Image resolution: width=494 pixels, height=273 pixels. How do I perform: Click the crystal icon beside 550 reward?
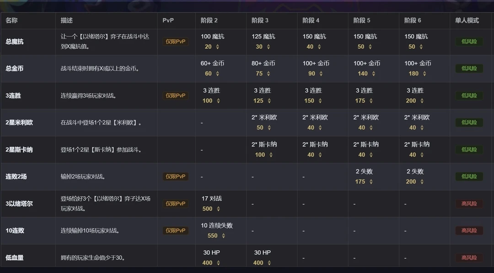pos(223,236)
